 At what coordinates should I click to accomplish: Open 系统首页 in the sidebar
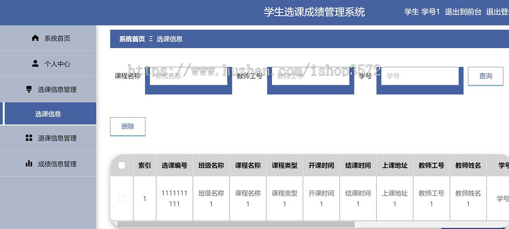[48, 38]
